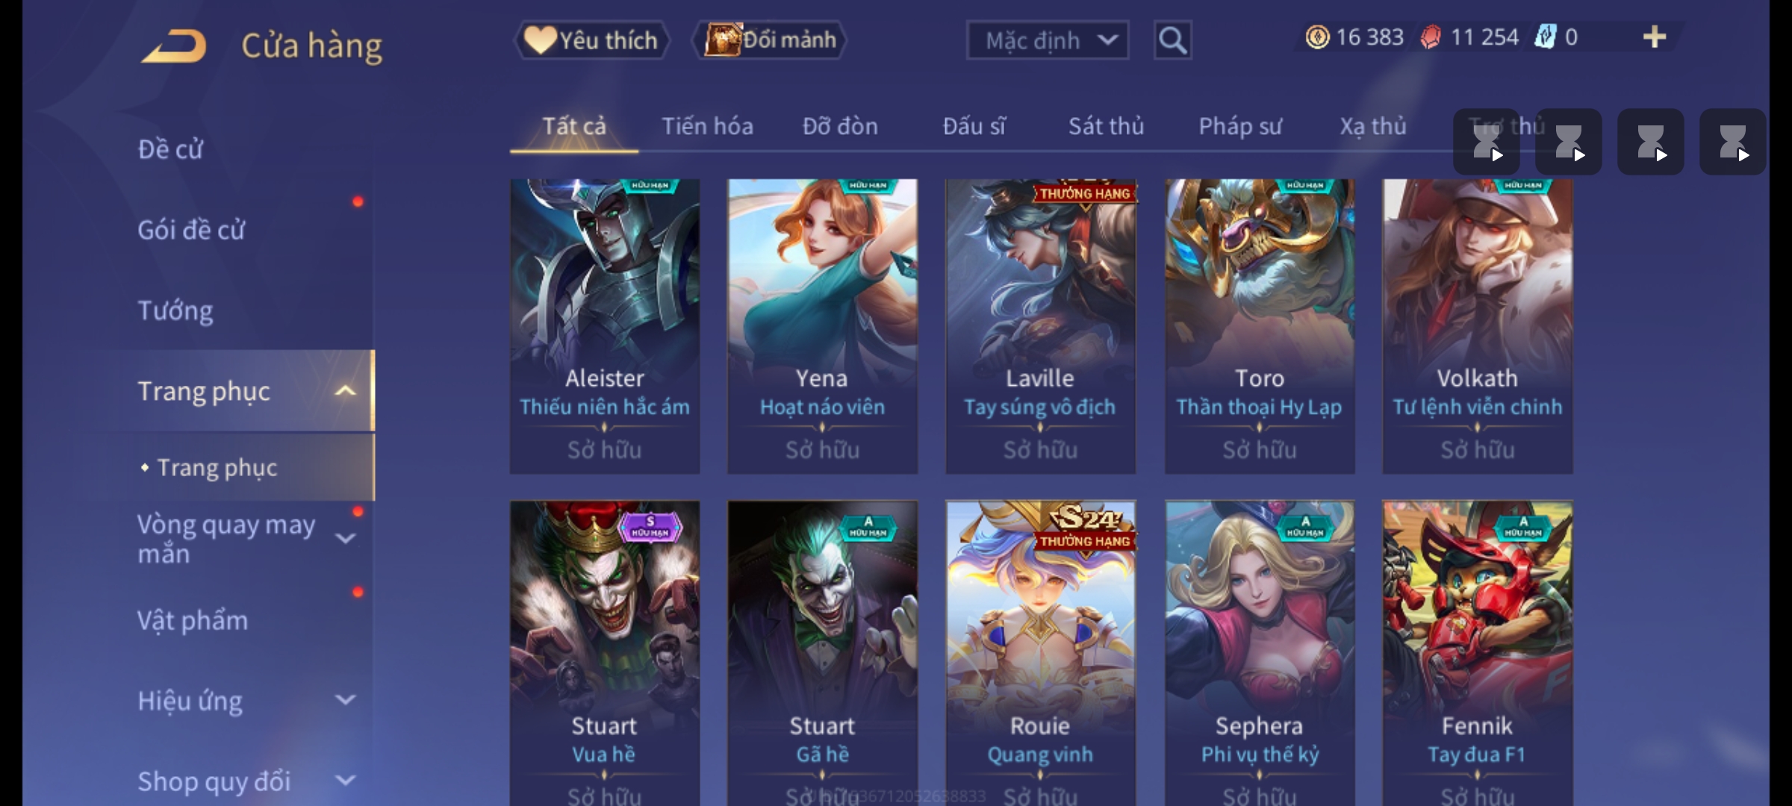Open the Gói đề cử menu item
The height and width of the screenshot is (806, 1792).
click(x=191, y=230)
